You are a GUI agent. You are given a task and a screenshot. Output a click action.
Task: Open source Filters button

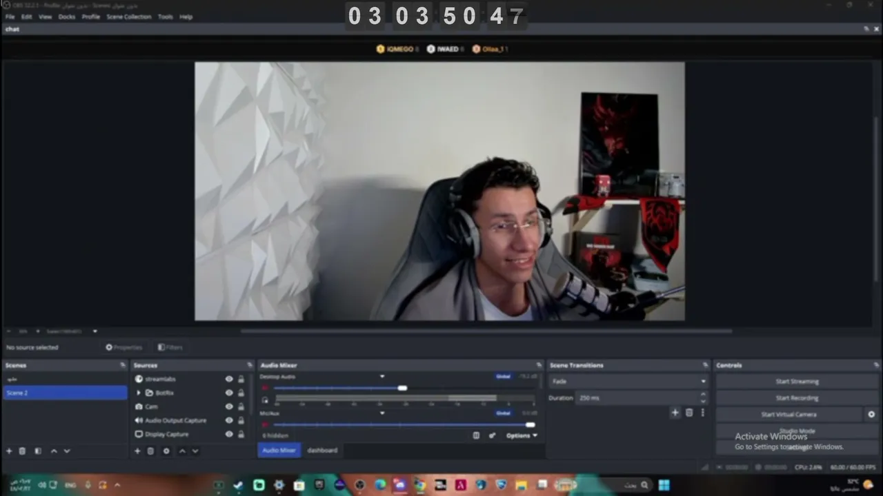pos(170,347)
